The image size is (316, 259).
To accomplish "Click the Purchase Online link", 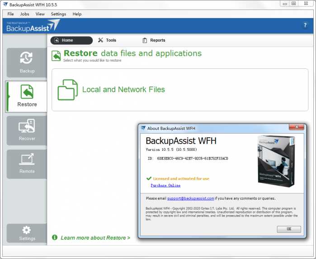I will [x=165, y=185].
